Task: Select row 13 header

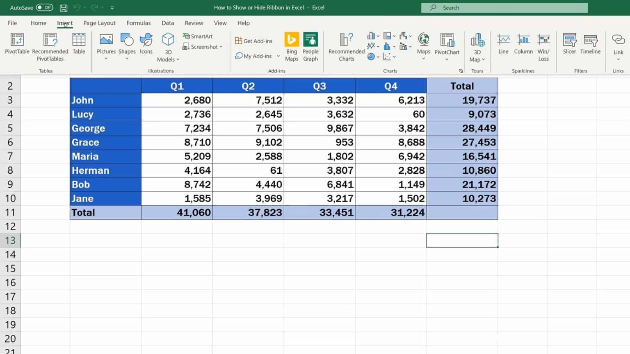Action: coord(10,241)
